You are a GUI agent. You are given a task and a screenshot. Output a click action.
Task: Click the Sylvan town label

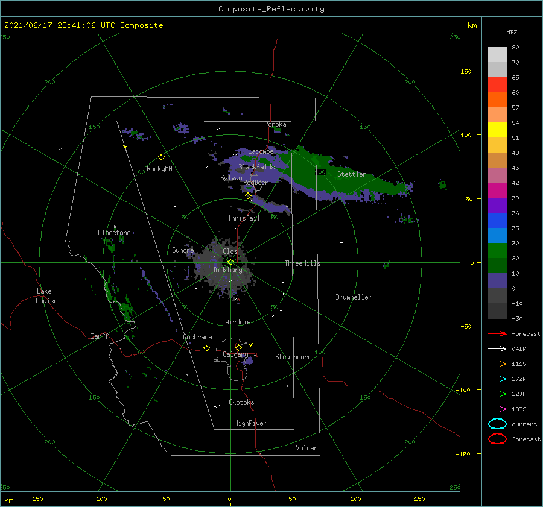(x=231, y=178)
